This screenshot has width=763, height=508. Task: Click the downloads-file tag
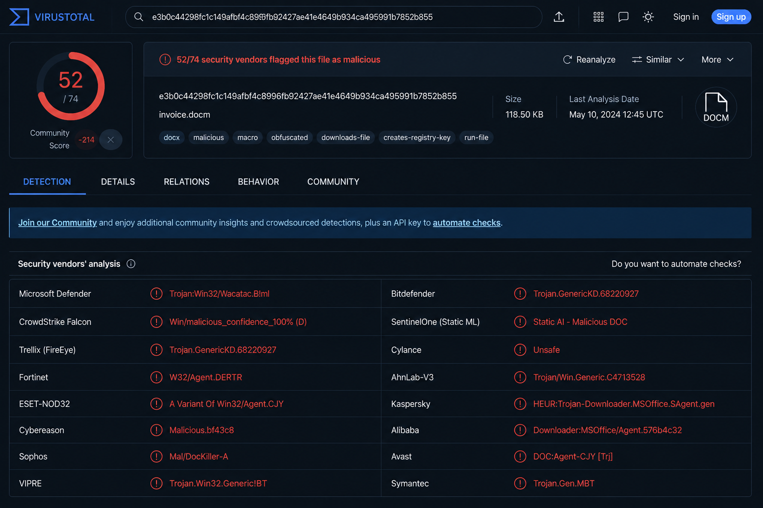(346, 137)
